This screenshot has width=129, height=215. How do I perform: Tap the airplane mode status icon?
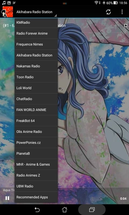[104, 3]
